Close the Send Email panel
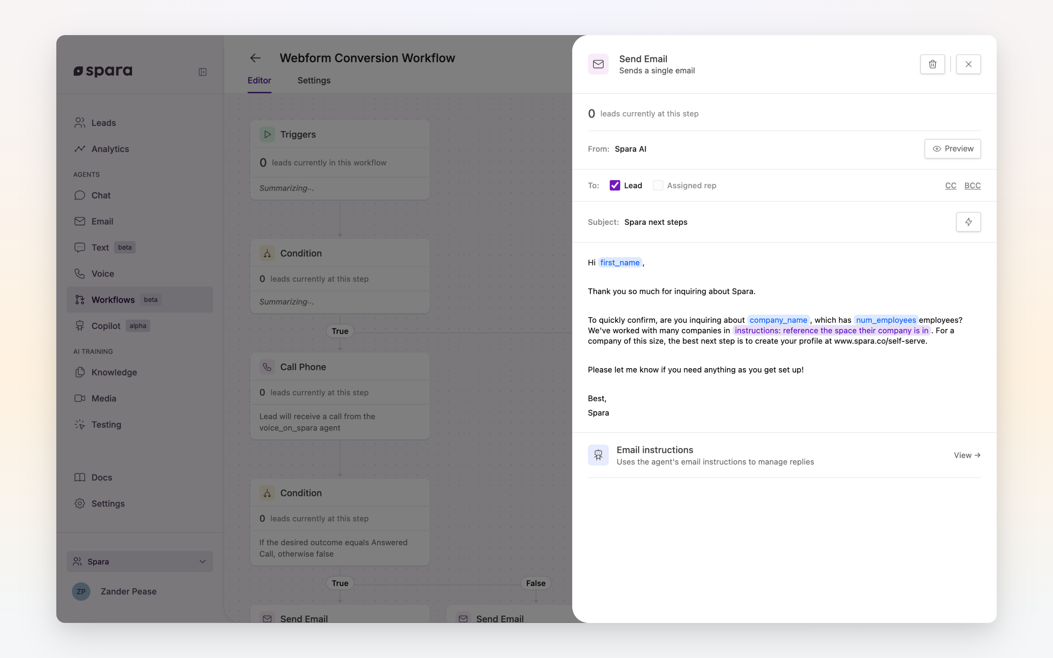 tap(968, 64)
